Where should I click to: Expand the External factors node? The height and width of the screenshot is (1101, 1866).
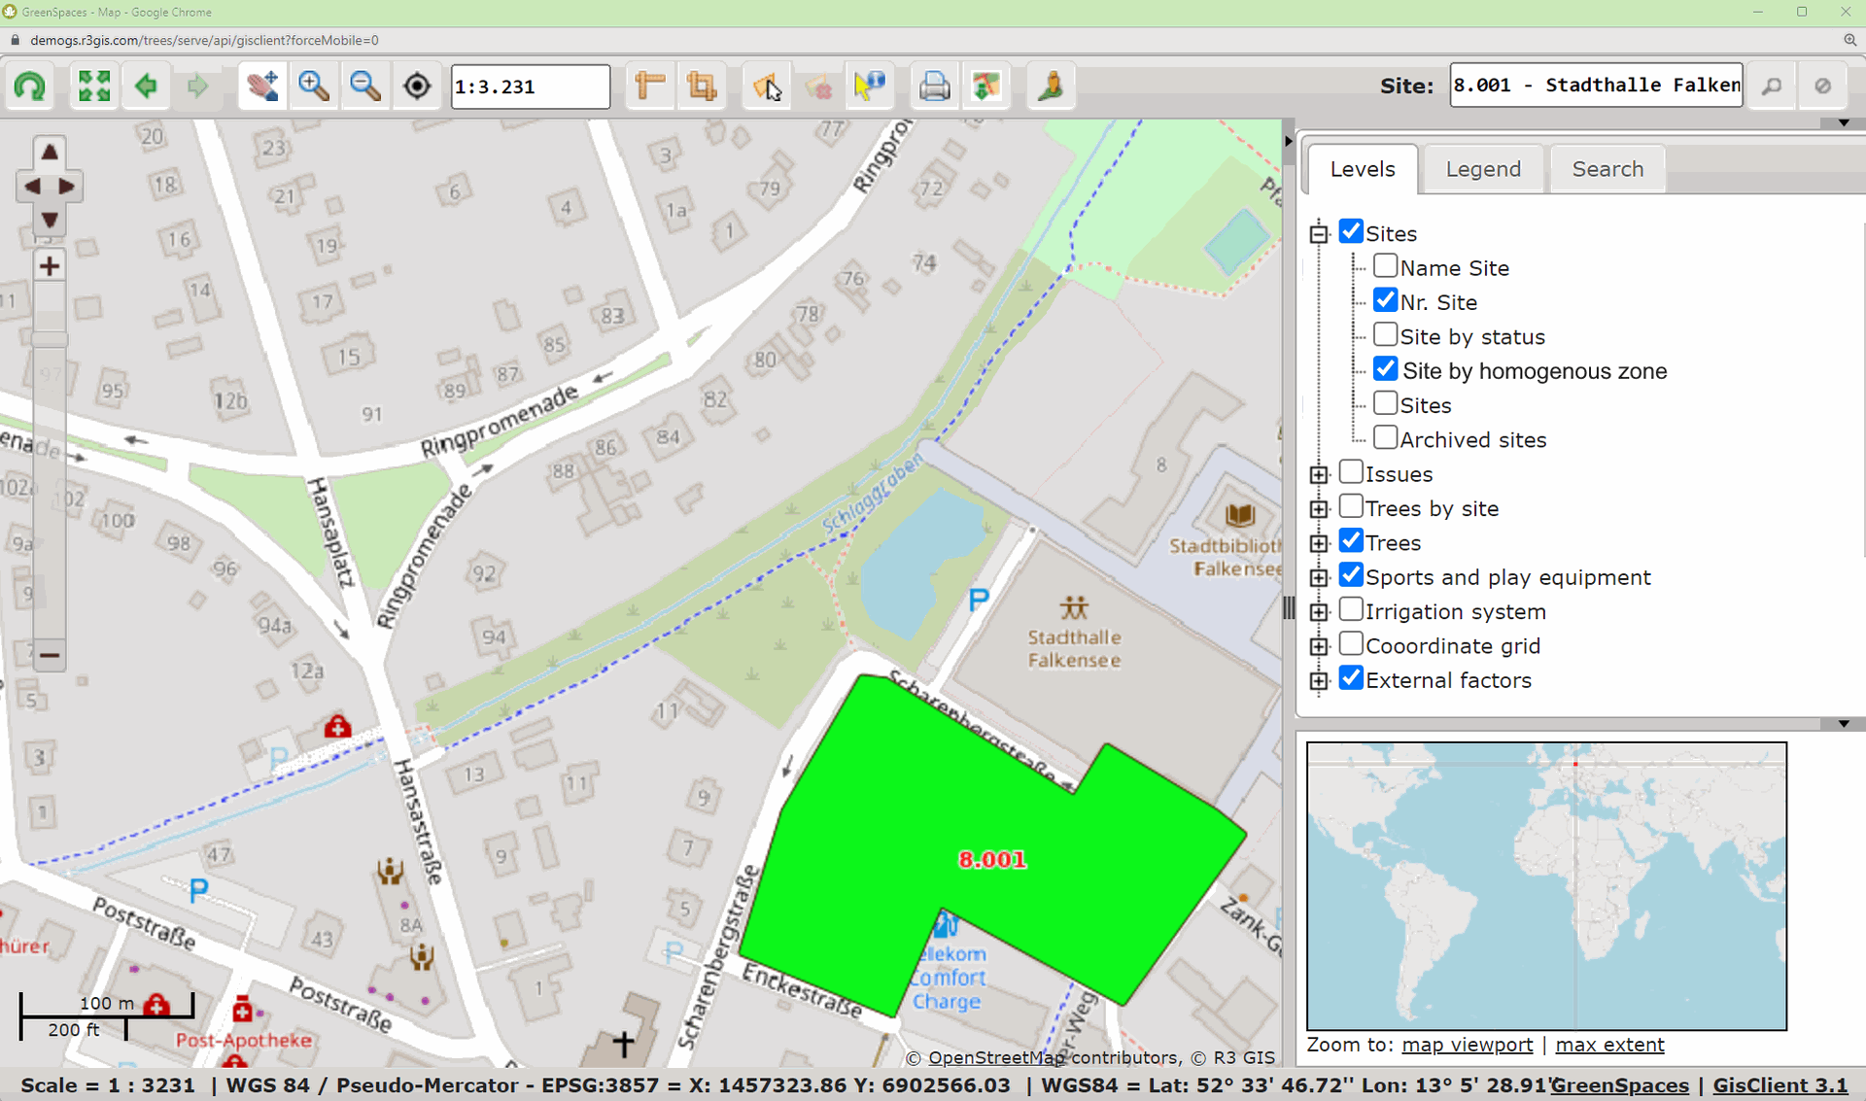pos(1319,680)
